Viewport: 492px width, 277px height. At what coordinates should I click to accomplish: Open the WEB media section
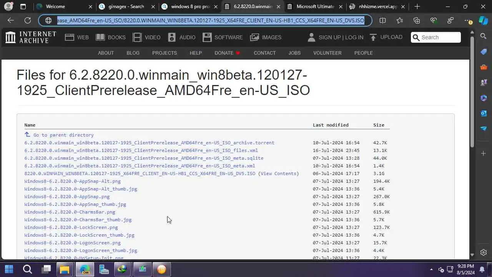click(x=76, y=37)
